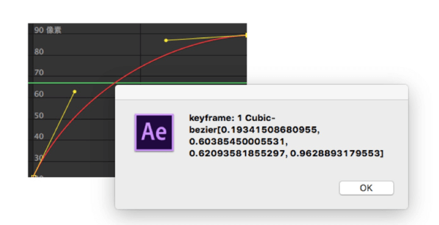This screenshot has height=225, width=439.
Task: Click the left yellow tangent handle line
Action: click(54, 134)
